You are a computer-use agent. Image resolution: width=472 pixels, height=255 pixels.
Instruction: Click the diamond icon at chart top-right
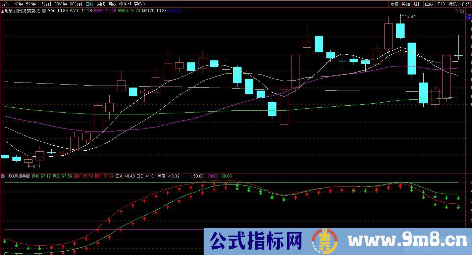pos(456,11)
